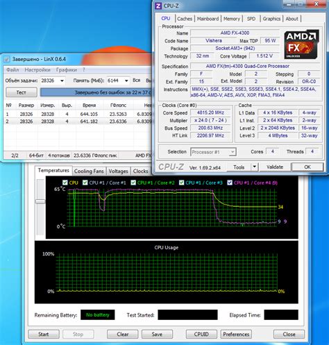Click the AMD FX processor logo
The width and height of the screenshot is (329, 345).
pos(301,44)
